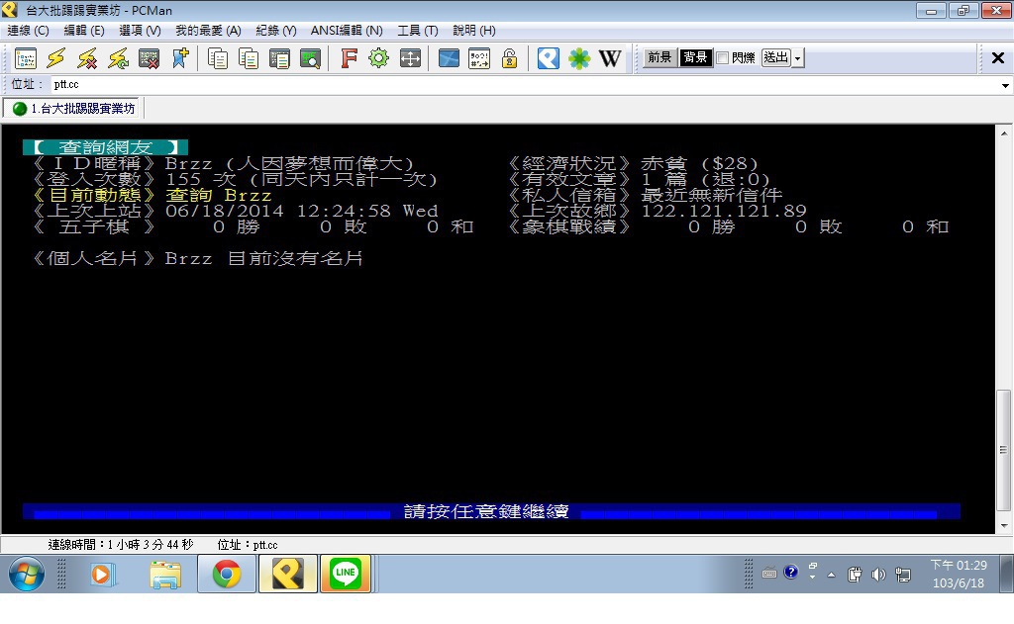1014x624 pixels.
Task: Open Wikipedia W icon
Action: [610, 58]
